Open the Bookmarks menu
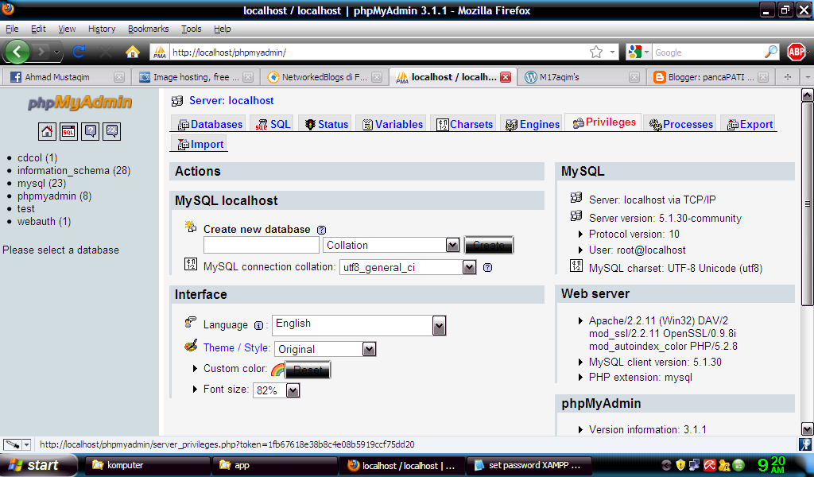The width and height of the screenshot is (814, 477). pyautogui.click(x=149, y=29)
